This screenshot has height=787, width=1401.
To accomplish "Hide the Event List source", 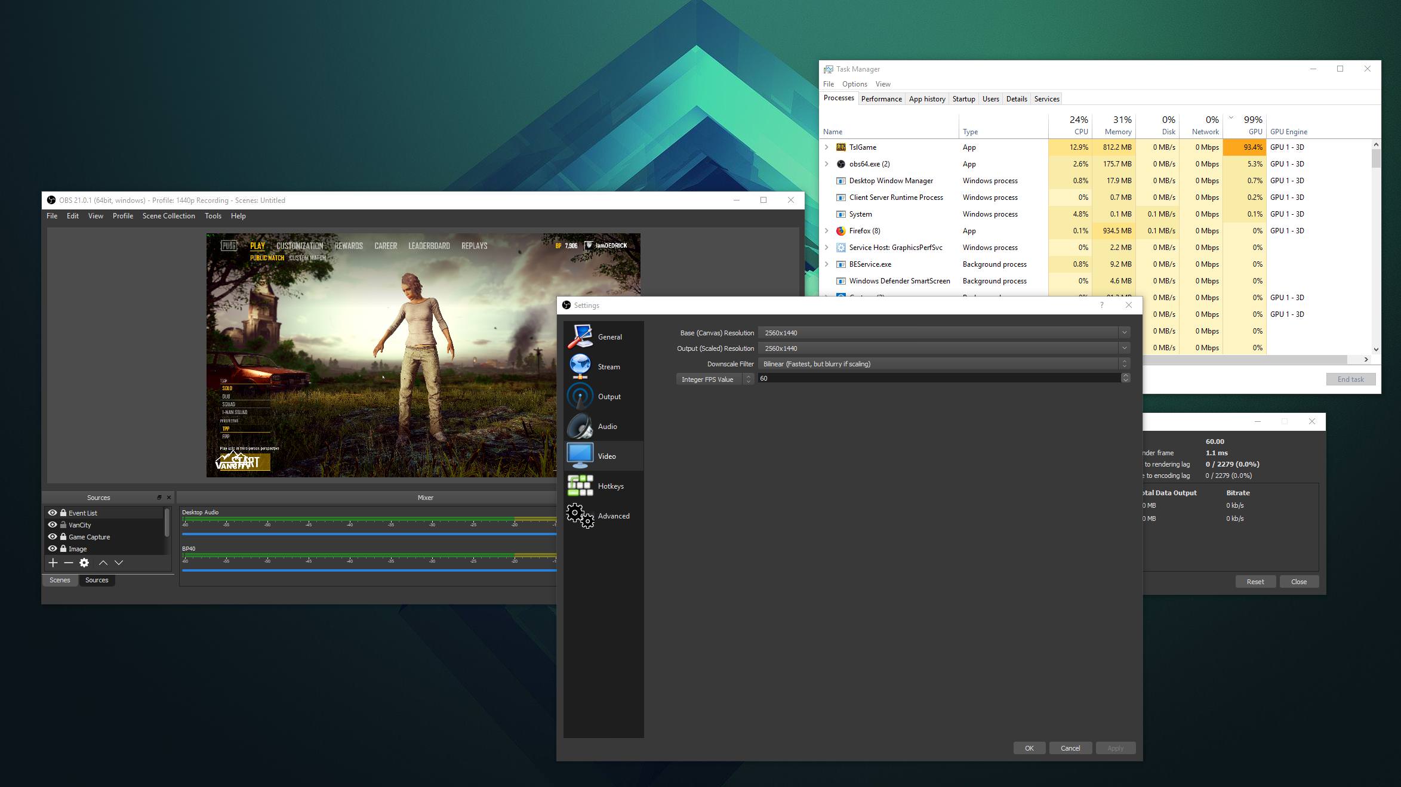I will coord(53,513).
